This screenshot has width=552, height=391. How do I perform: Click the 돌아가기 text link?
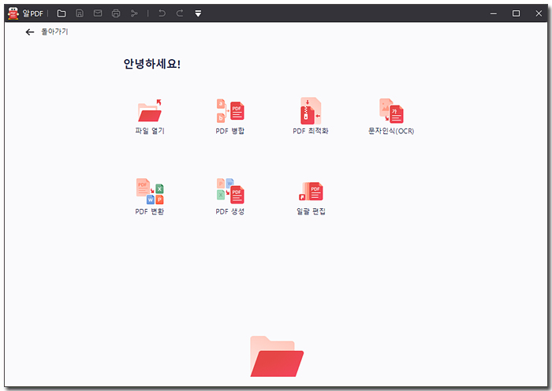coord(54,32)
